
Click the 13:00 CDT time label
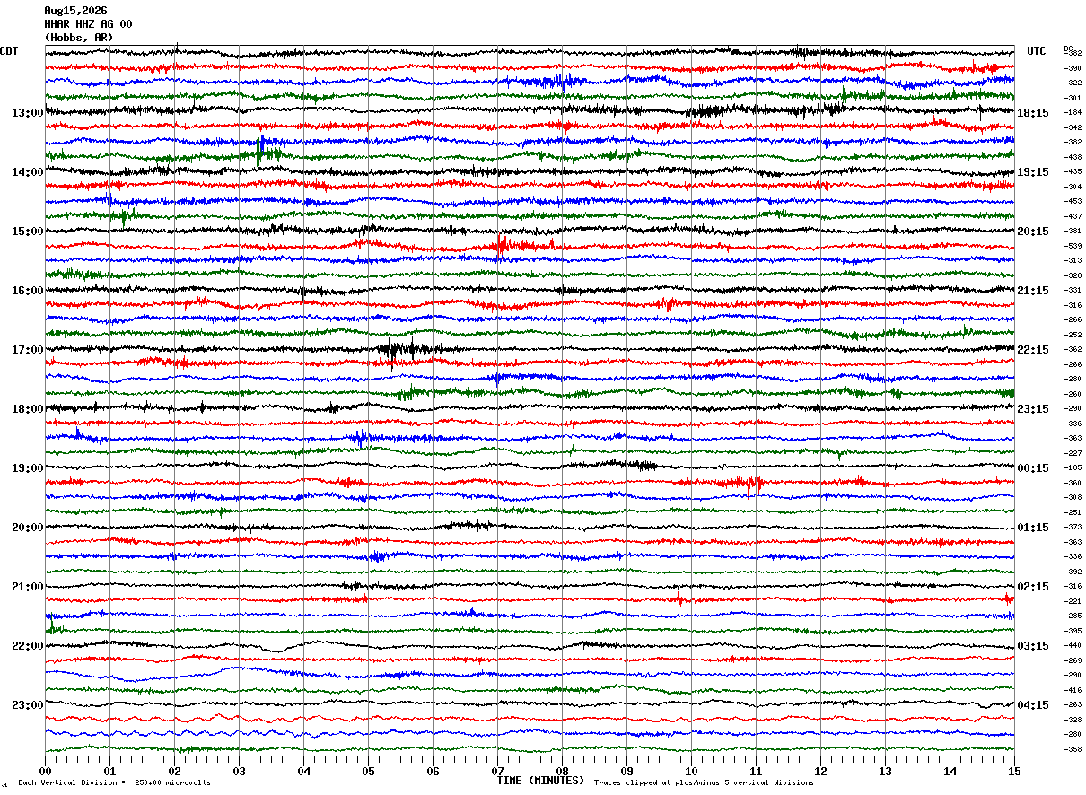click(28, 113)
